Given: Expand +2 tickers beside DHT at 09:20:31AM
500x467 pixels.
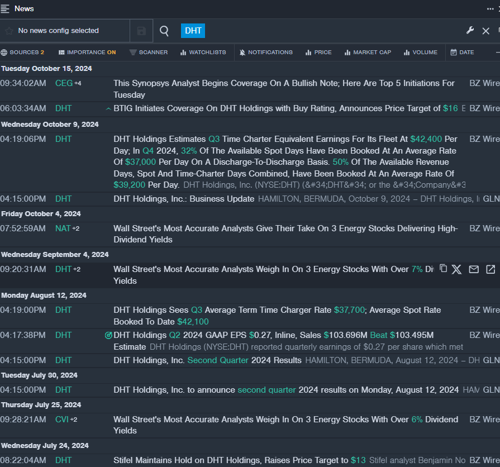Looking at the screenshot, I should tap(77, 269).
